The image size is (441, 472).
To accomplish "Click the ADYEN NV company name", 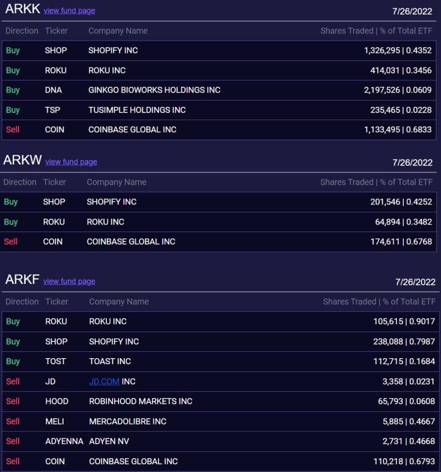I will tap(109, 441).
